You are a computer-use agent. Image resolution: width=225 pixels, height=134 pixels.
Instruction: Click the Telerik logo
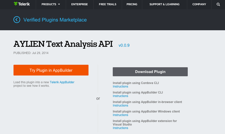pyautogui.click(x=22, y=4)
